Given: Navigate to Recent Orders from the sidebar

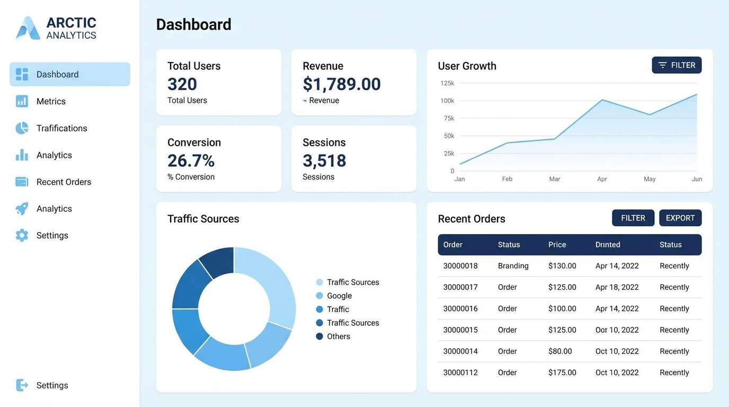Looking at the screenshot, I should click(x=64, y=181).
